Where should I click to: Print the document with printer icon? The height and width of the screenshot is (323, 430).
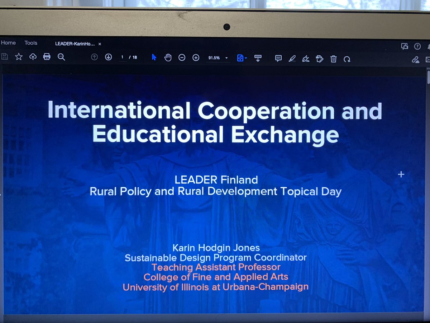point(47,57)
